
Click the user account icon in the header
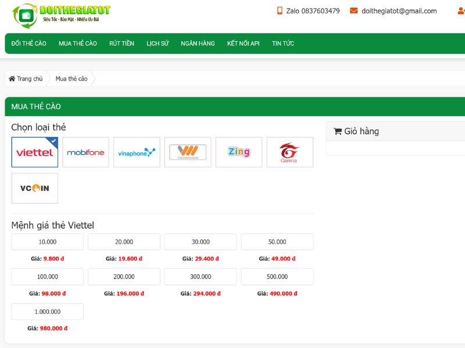click(x=462, y=11)
